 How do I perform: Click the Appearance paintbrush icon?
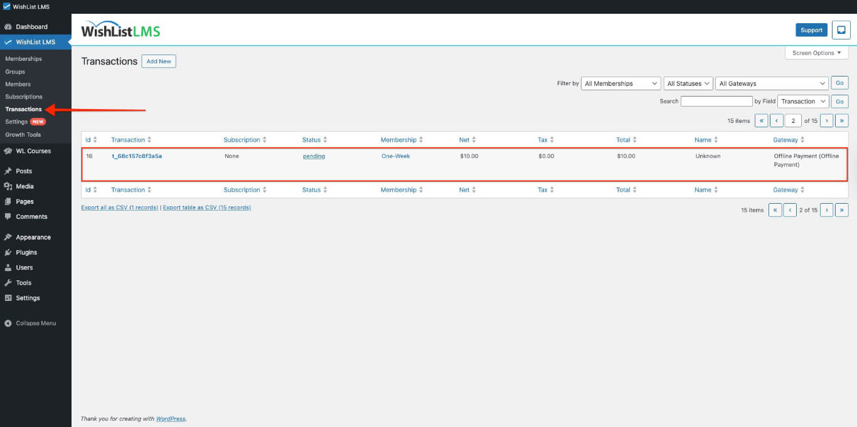pyautogui.click(x=8, y=237)
